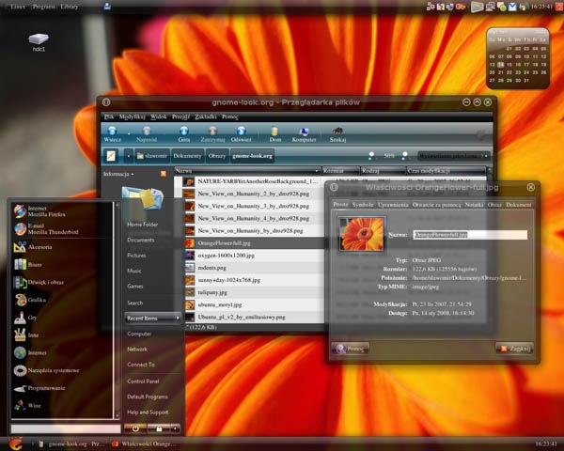Screen dimensions: 564x451
Task: Click the Nazwa filename input field
Action: (x=470, y=235)
